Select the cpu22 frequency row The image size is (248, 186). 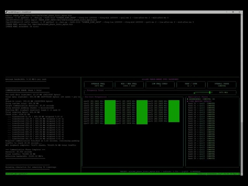click(x=157, y=101)
